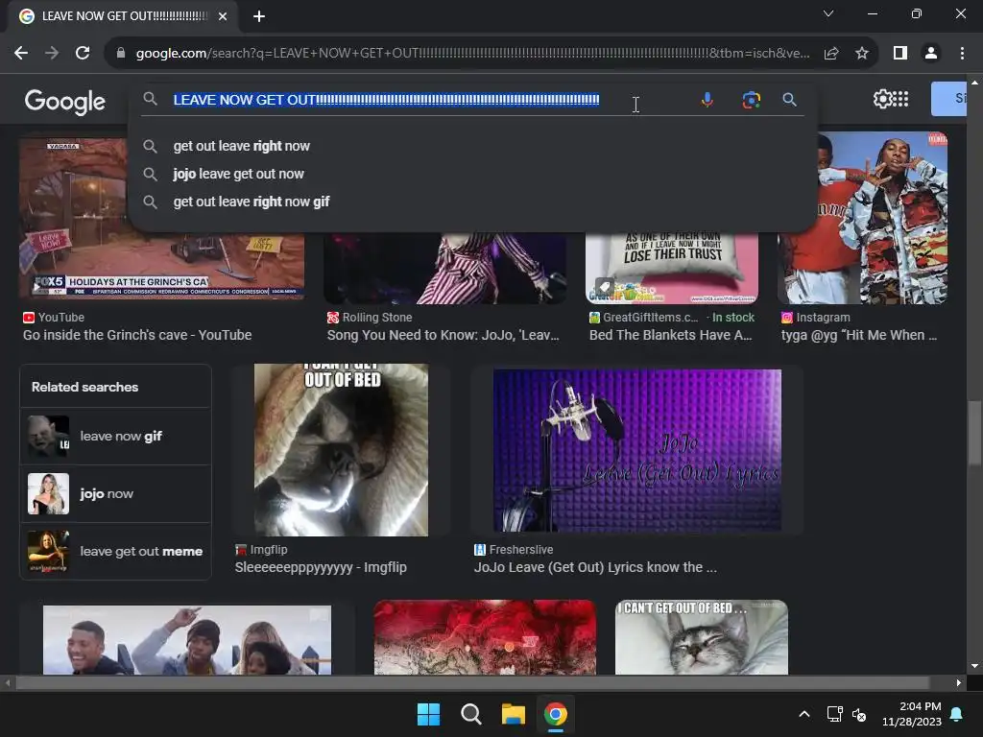The width and height of the screenshot is (983, 737).
Task: Open Google quick settings gear
Action: click(881, 99)
